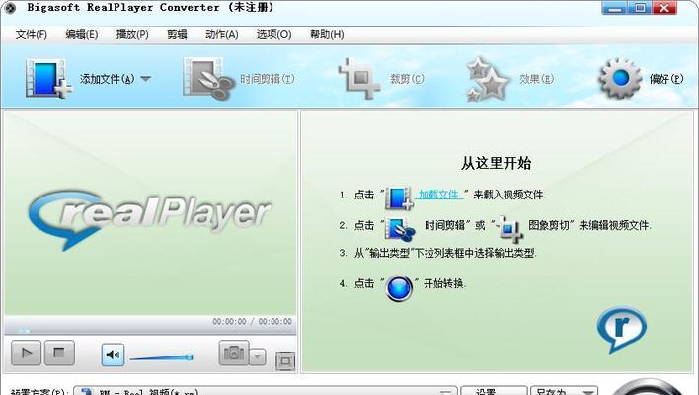Viewport: 699px width, 395px height.
Task: Click the Effect stars icon
Action: tap(488, 79)
